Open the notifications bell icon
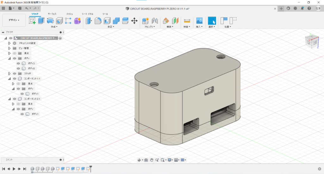 click(302, 8)
